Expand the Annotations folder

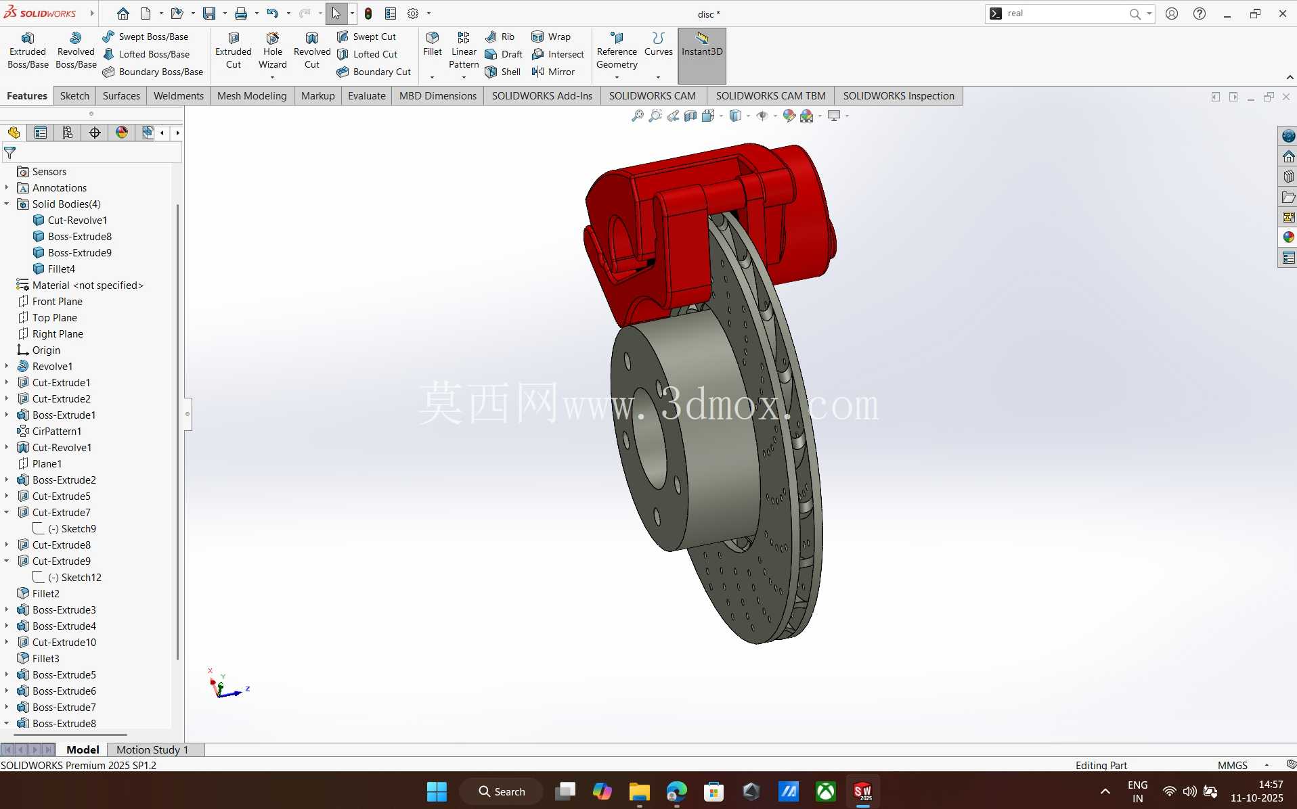coord(7,188)
